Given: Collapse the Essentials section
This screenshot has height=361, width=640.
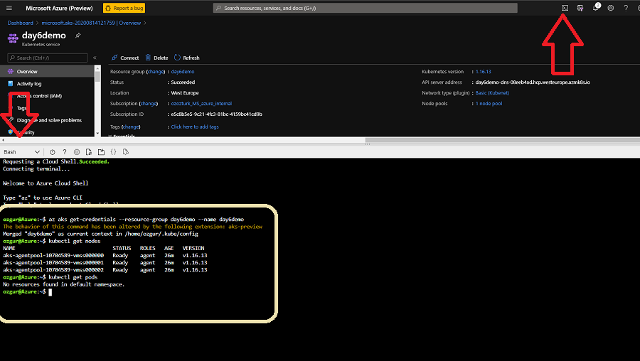Looking at the screenshot, I should [x=110, y=135].
